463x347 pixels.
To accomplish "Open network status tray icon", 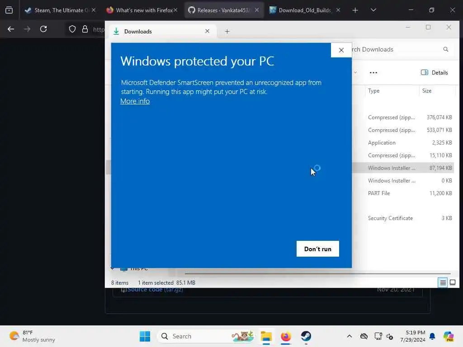I will 378,336.
